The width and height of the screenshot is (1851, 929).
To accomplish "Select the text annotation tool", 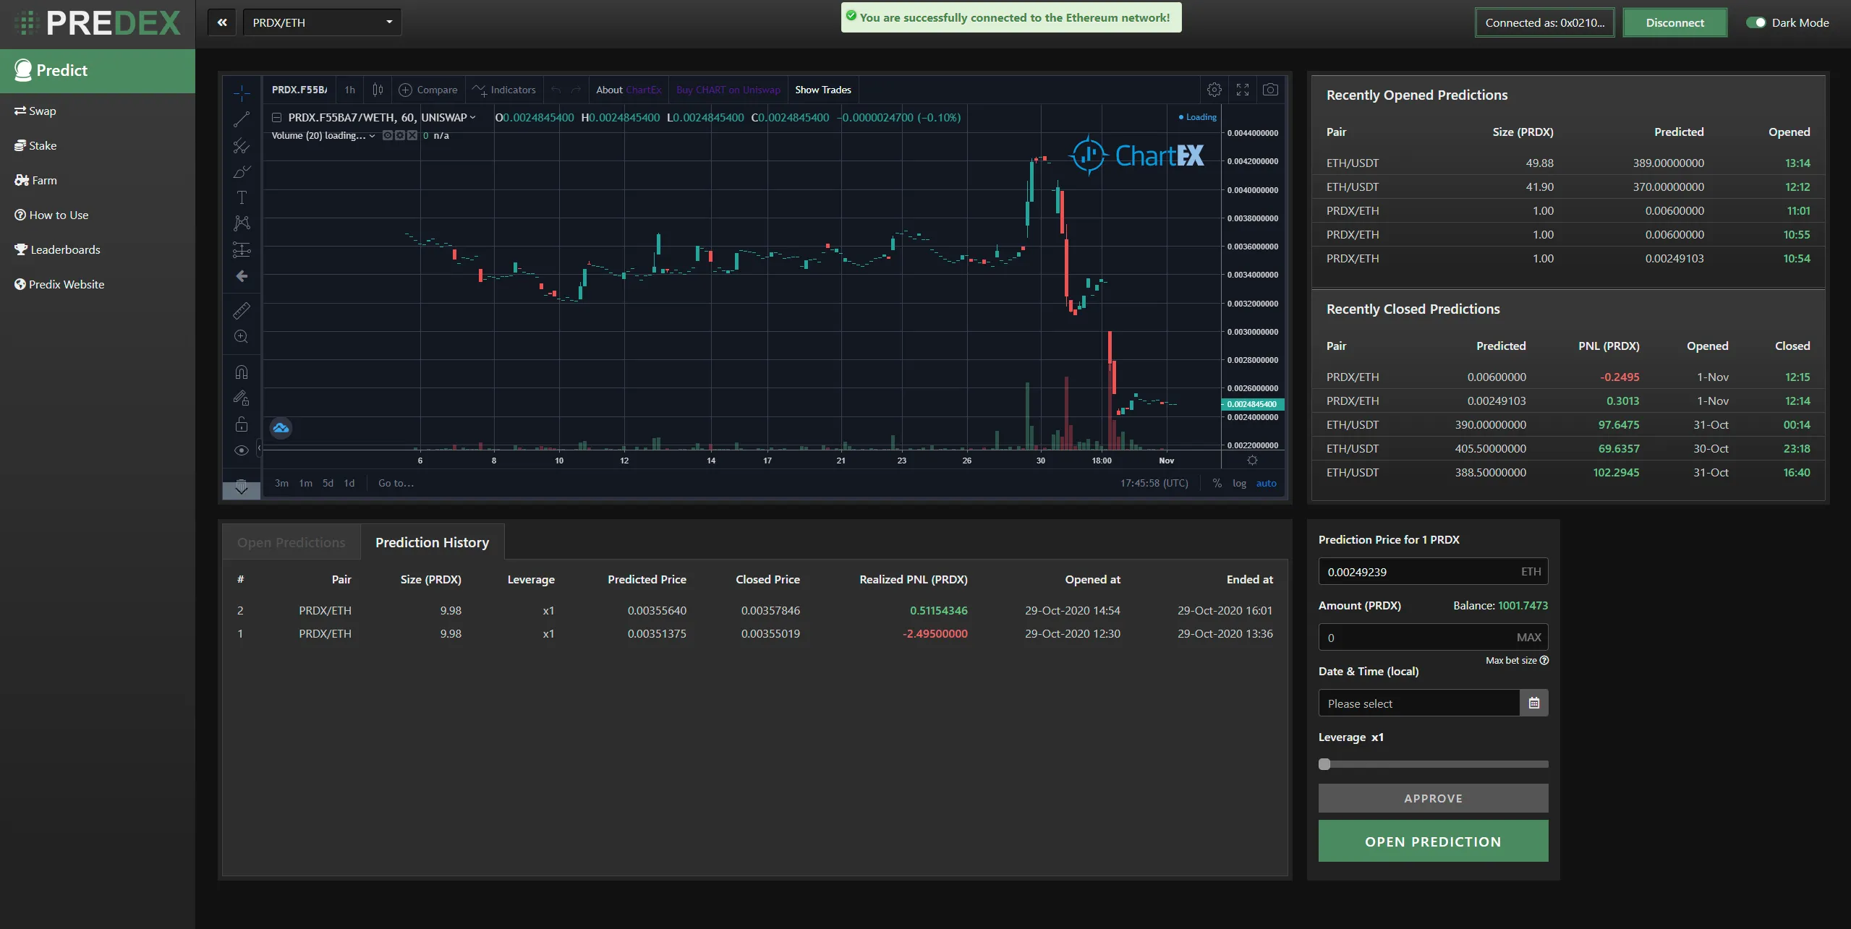I will coord(242,197).
